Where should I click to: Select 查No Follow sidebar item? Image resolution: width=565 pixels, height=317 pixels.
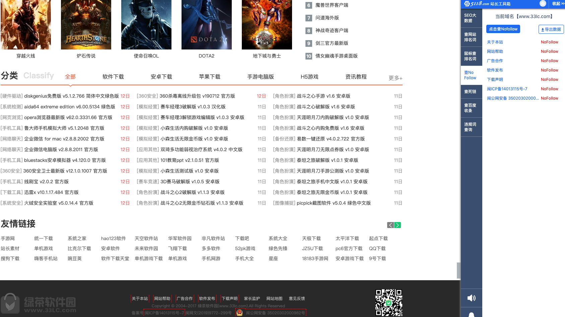tap(472, 75)
